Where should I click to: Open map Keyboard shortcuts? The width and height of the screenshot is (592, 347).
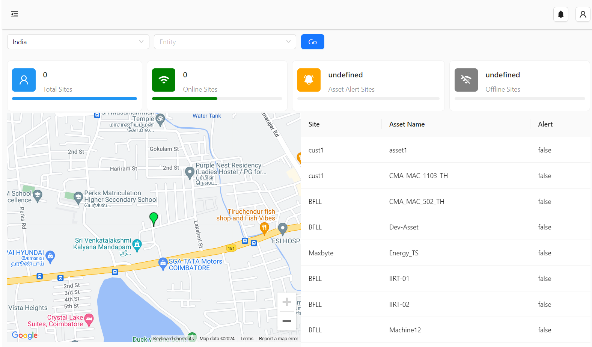[173, 339]
